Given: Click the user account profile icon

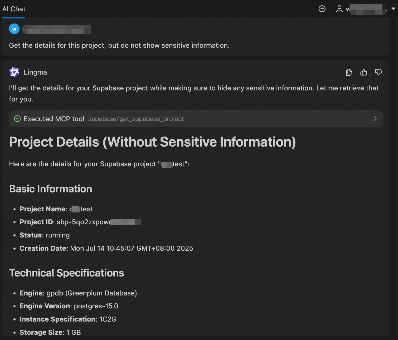Looking at the screenshot, I should [339, 9].
